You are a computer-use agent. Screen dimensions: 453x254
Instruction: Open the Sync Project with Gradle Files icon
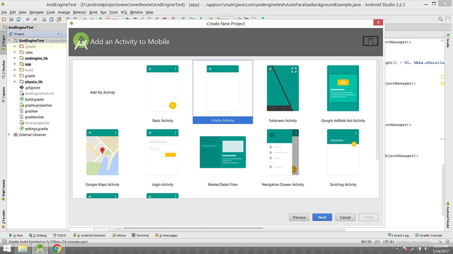tap(18, 19)
